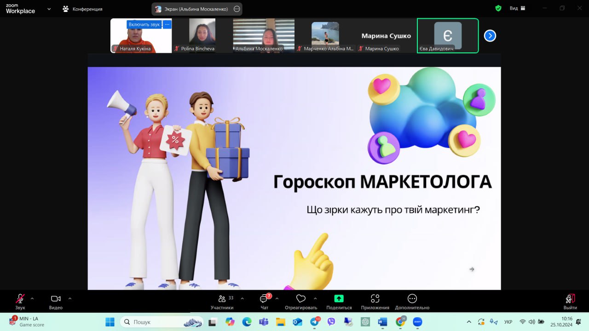Expand the arrow beside Отреагировать
This screenshot has height=331, width=589.
click(315, 298)
